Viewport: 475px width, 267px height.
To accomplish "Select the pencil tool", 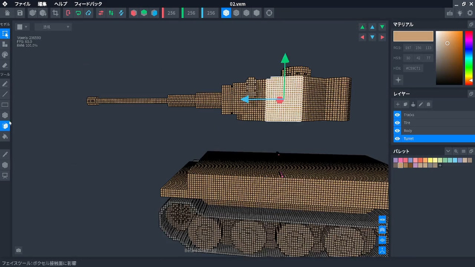I will 5,84.
